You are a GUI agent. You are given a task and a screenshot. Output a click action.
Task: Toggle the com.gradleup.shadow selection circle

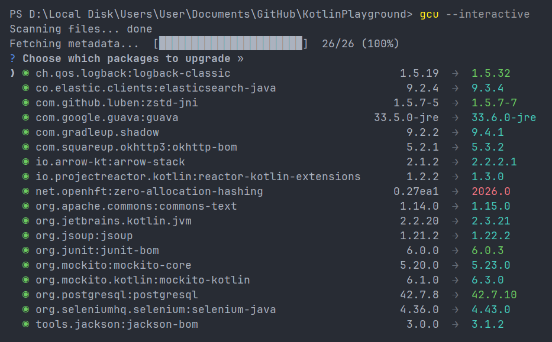(x=25, y=132)
